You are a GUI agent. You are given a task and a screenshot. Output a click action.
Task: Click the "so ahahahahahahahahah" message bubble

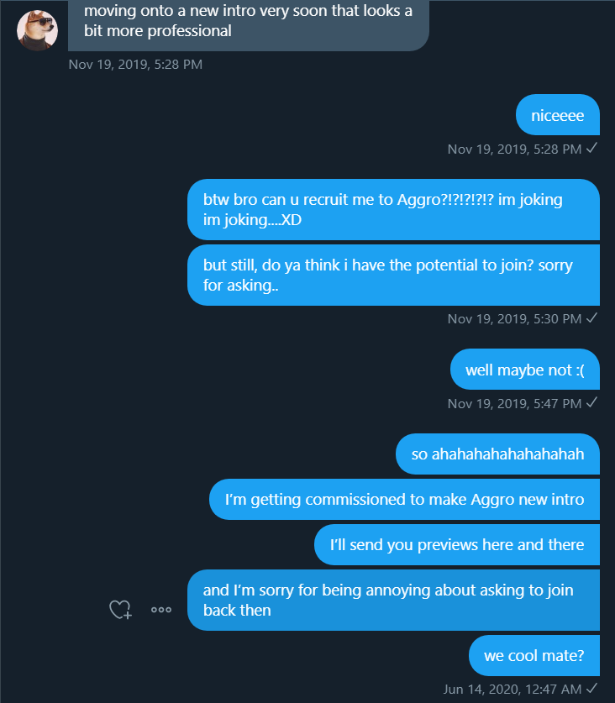coord(497,454)
